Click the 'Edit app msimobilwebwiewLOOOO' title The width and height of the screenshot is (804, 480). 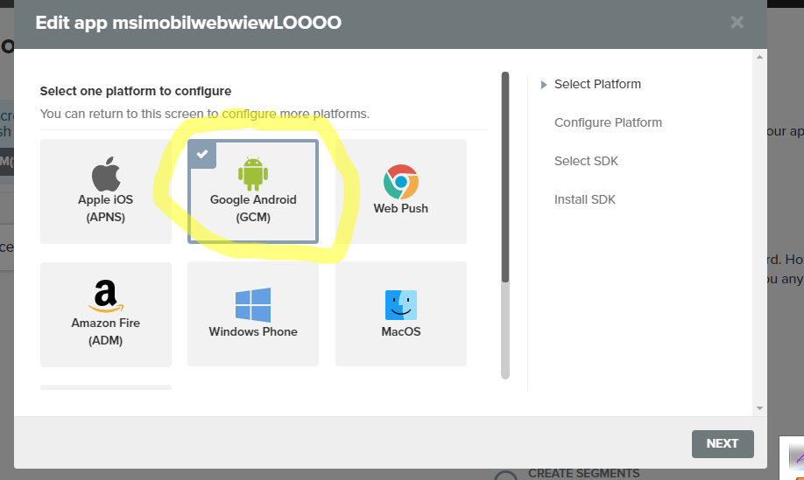point(188,23)
